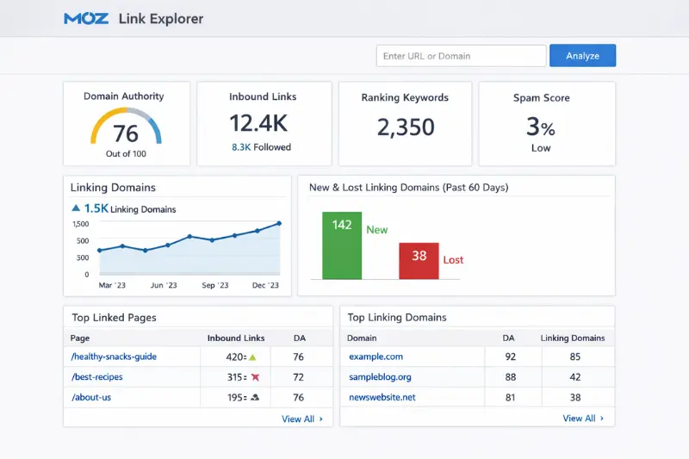Open the /best-recipes page link
Image resolution: width=689 pixels, height=459 pixels.
pos(97,377)
